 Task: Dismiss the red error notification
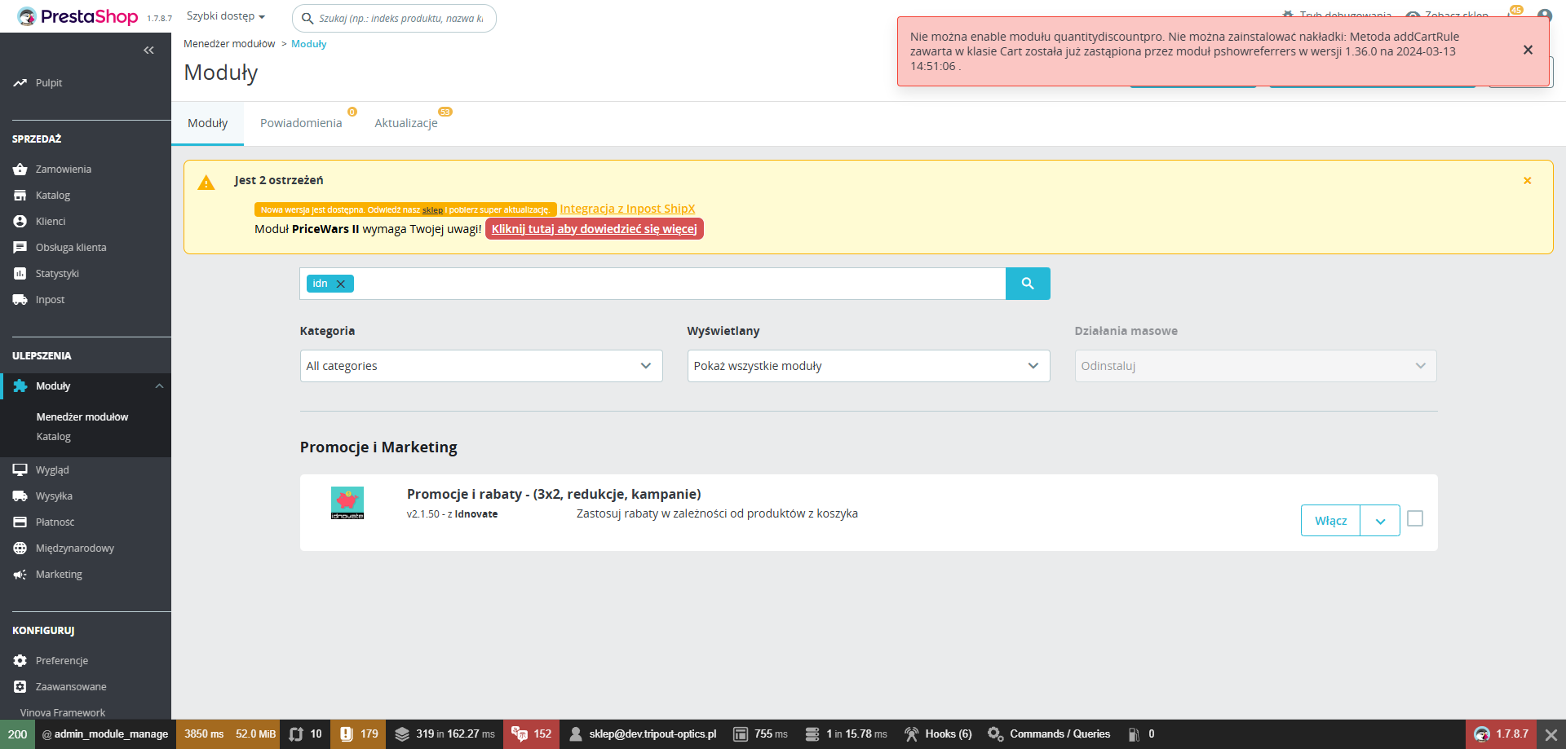[x=1528, y=51]
